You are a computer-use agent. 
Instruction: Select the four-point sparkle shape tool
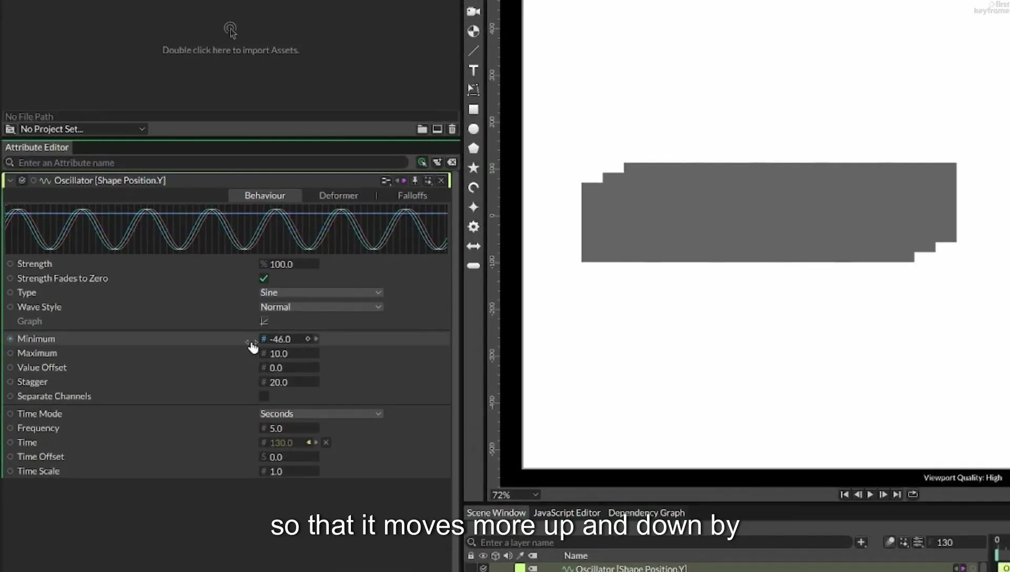coord(473,207)
